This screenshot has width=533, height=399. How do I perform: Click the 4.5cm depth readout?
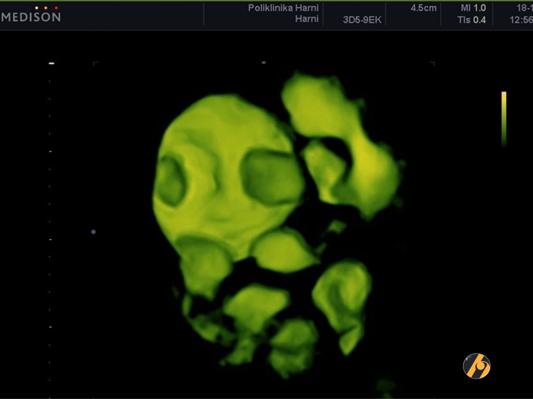click(x=423, y=8)
